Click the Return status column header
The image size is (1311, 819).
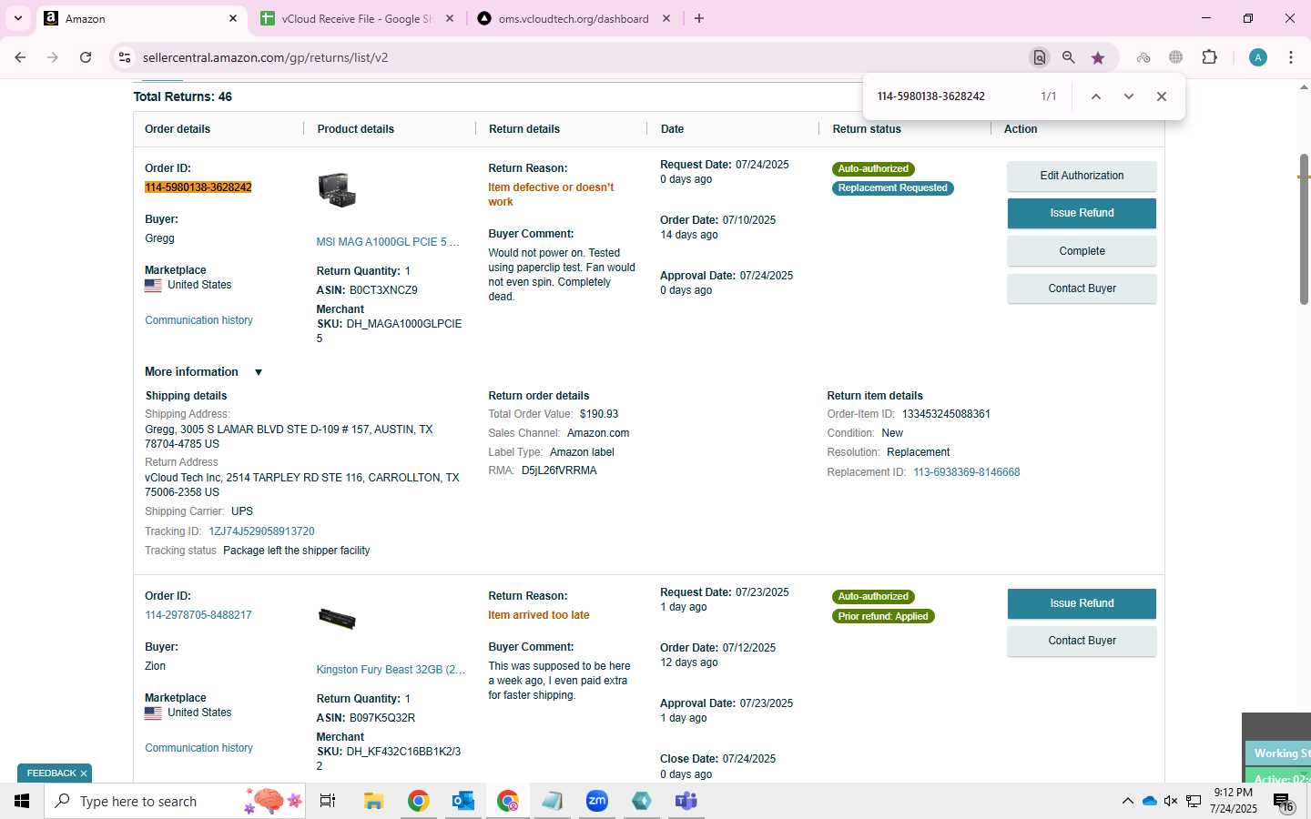click(x=867, y=129)
